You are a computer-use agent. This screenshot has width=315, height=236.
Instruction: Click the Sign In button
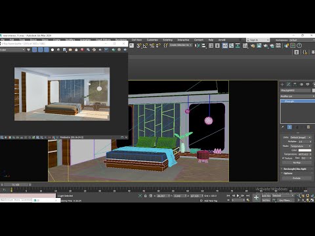[257, 40]
